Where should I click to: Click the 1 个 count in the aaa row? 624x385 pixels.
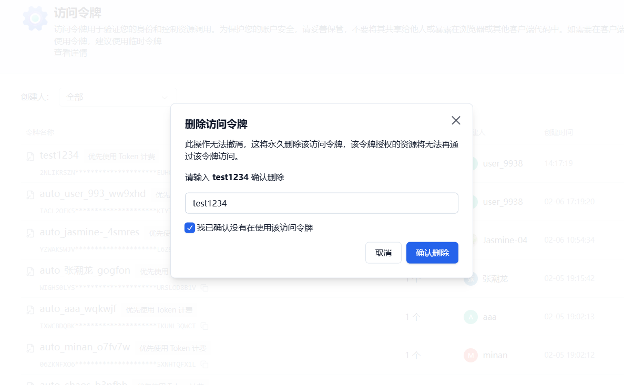(413, 317)
